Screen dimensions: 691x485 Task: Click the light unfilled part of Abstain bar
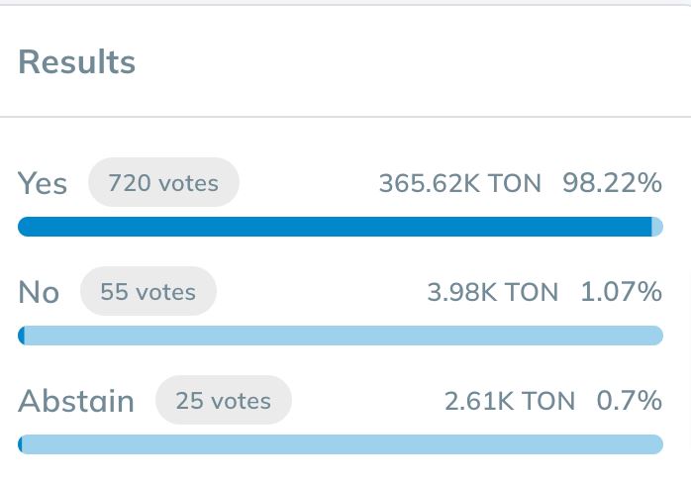pyautogui.click(x=344, y=444)
